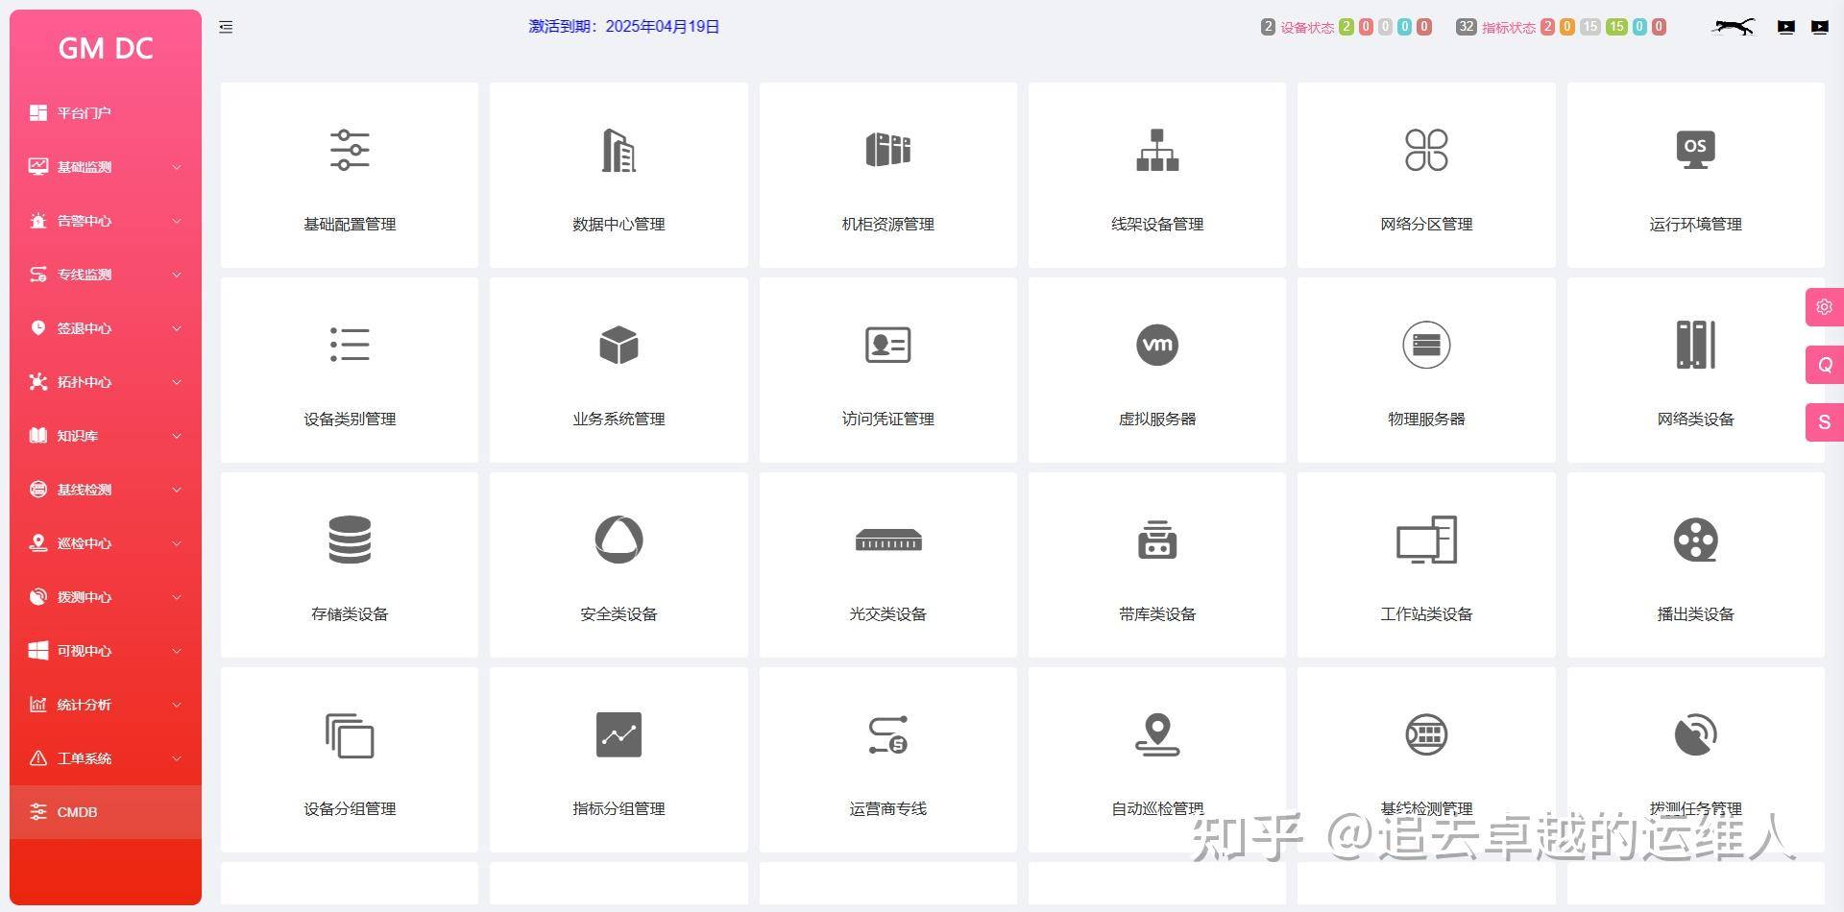Image resolution: width=1844 pixels, height=912 pixels.
Task: Click the last video screen icon in header
Action: [x=1819, y=27]
